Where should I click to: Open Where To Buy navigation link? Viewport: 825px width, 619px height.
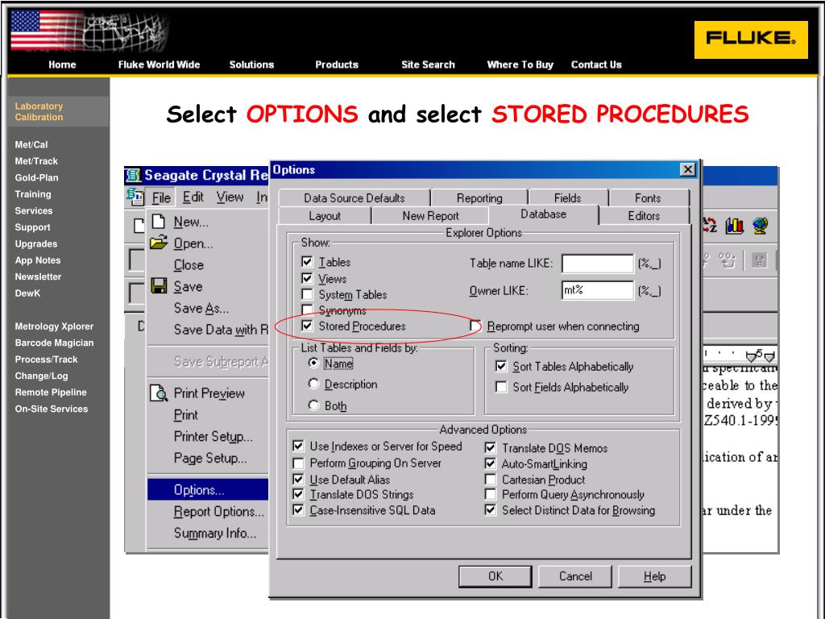520,64
